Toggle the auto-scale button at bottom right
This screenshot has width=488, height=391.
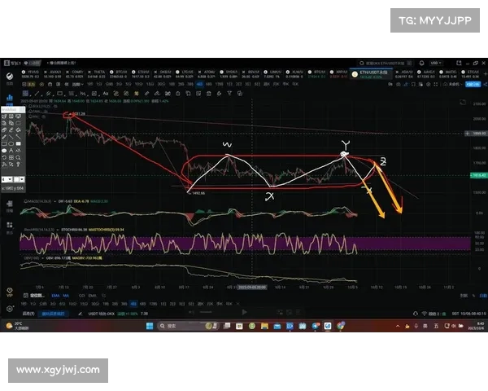click(x=483, y=296)
